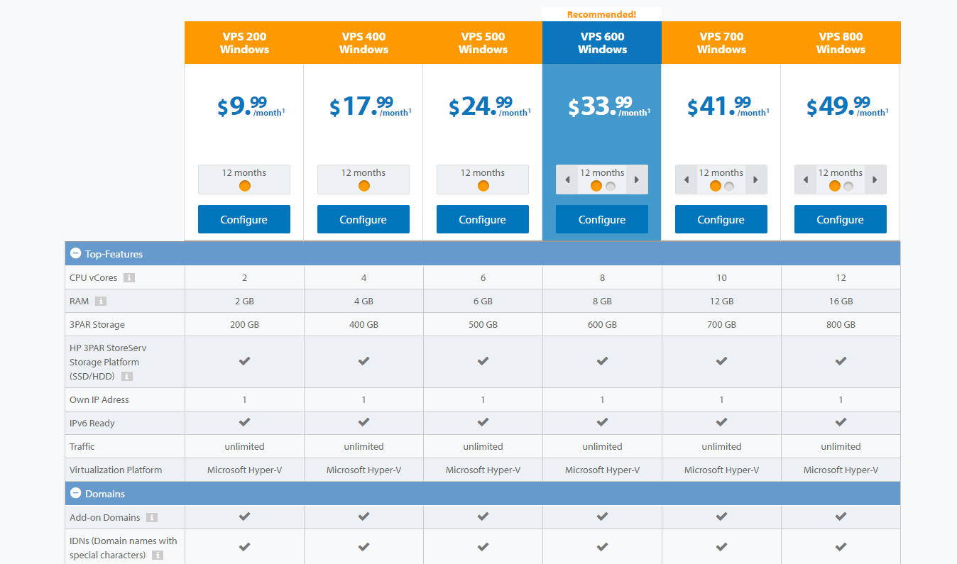Configure the VPS 700 Windows plan
957x564 pixels.
[721, 219]
